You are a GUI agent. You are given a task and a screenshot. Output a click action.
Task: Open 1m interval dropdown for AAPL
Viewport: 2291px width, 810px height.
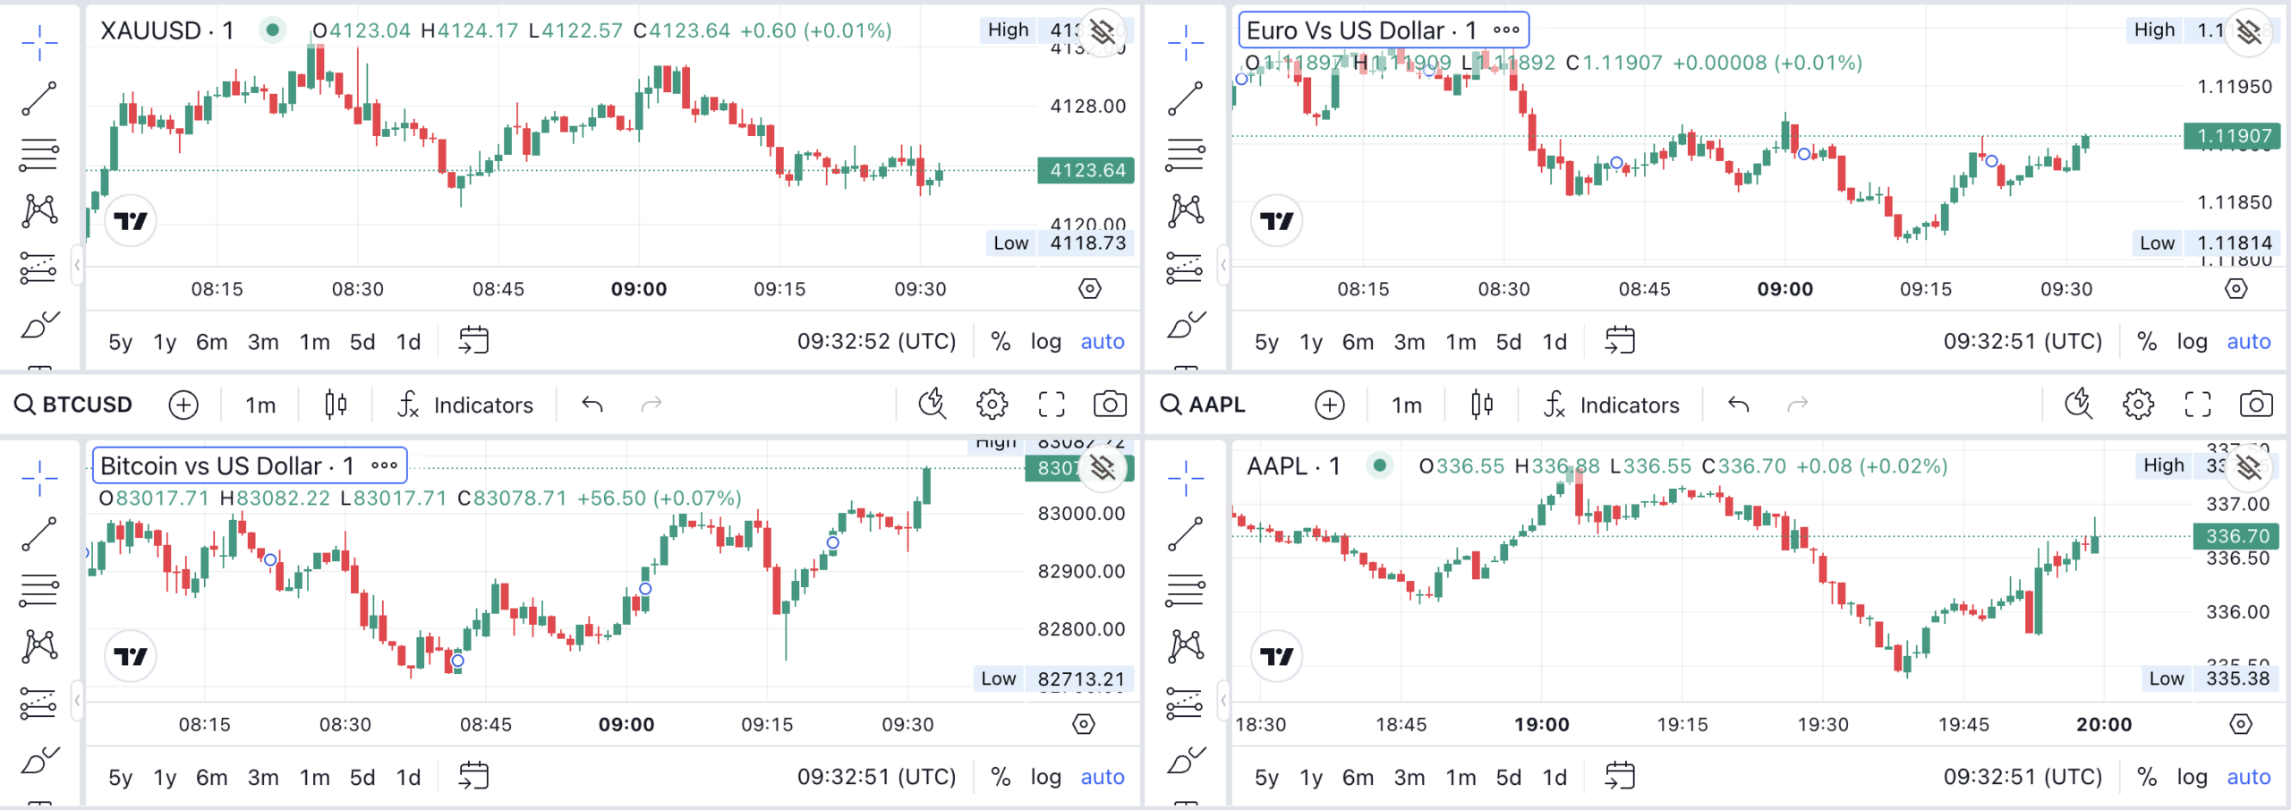click(x=1407, y=405)
